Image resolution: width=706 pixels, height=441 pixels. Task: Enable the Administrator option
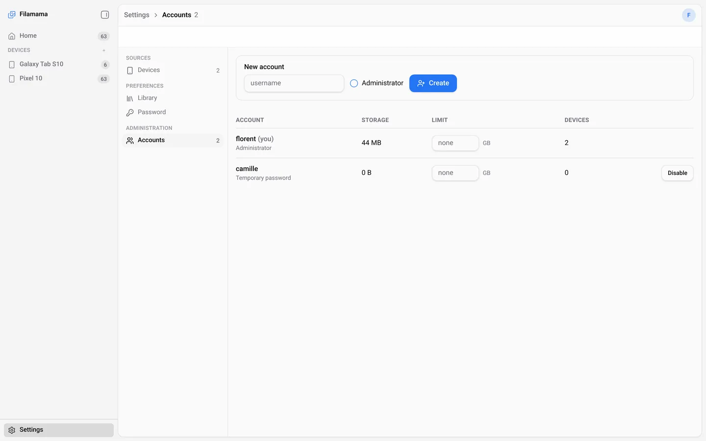[354, 83]
